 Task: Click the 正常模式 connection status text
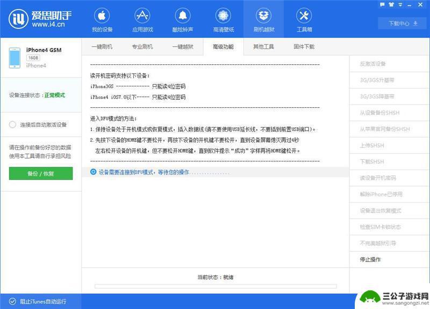tap(55, 95)
